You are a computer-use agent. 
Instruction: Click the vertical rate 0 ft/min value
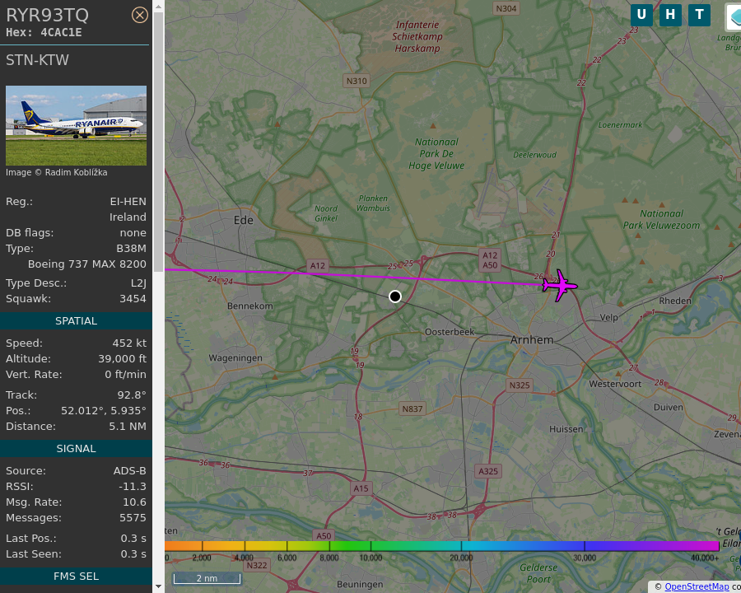126,374
